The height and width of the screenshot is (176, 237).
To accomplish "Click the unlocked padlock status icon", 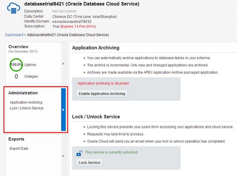I will (x=79, y=153).
